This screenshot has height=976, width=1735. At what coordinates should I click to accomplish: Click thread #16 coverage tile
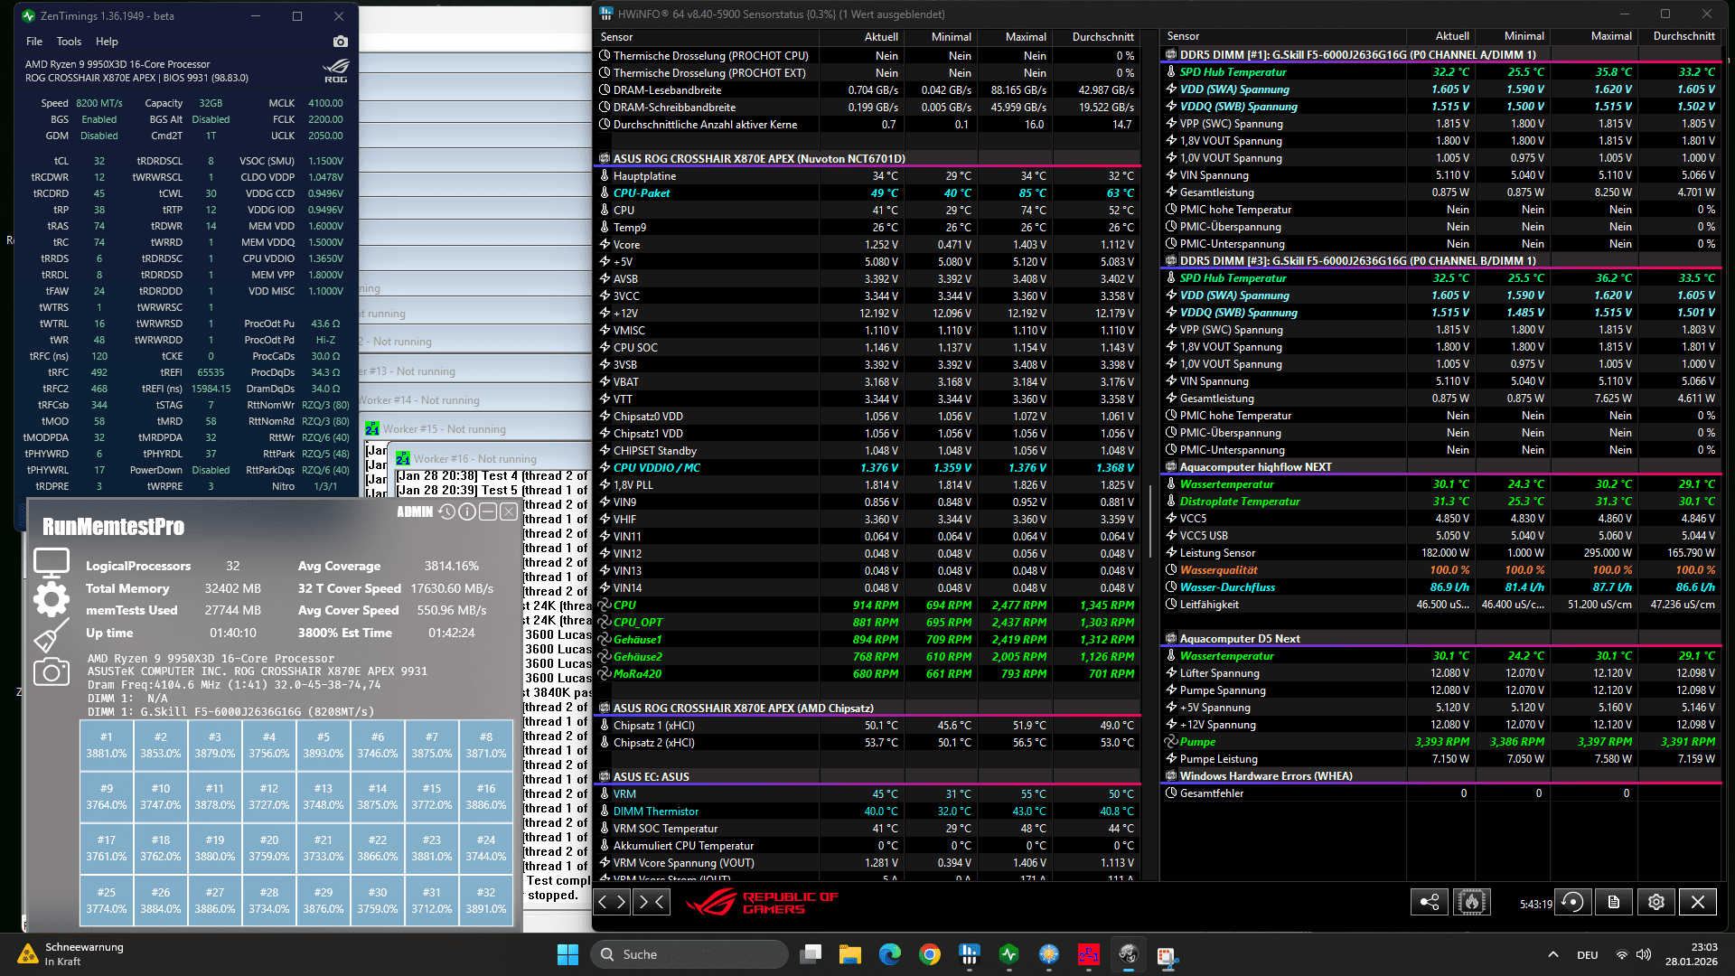point(485,797)
